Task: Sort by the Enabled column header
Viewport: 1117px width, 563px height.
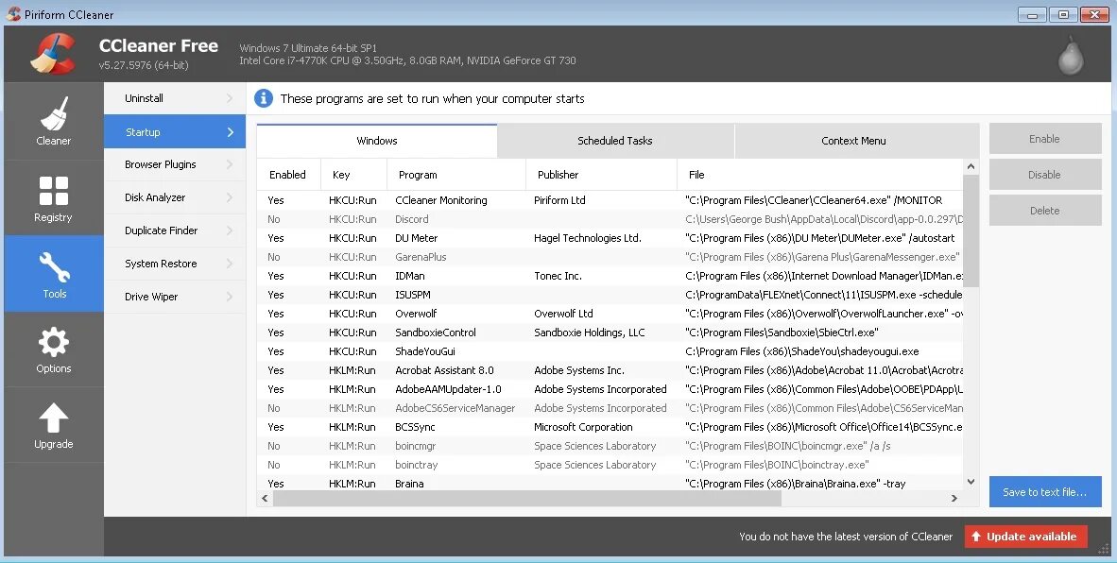Action: [288, 175]
